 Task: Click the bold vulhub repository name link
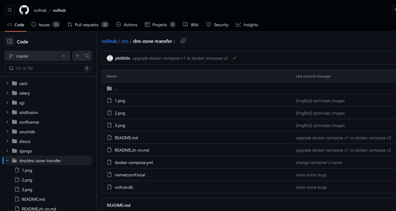59,10
